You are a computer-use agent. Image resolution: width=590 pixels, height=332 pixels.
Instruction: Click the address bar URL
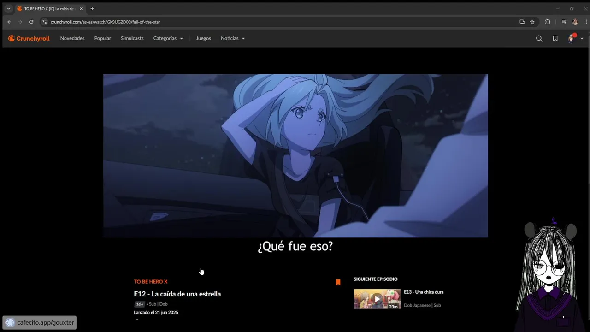point(106,22)
